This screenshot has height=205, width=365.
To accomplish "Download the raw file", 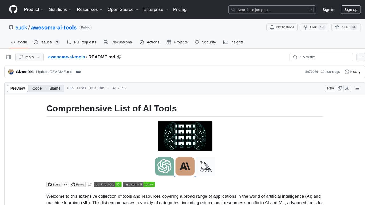I will click(347, 88).
